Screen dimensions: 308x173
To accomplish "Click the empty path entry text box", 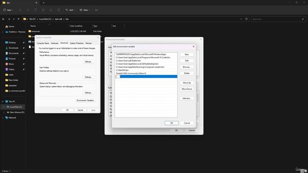I will point(118,76).
